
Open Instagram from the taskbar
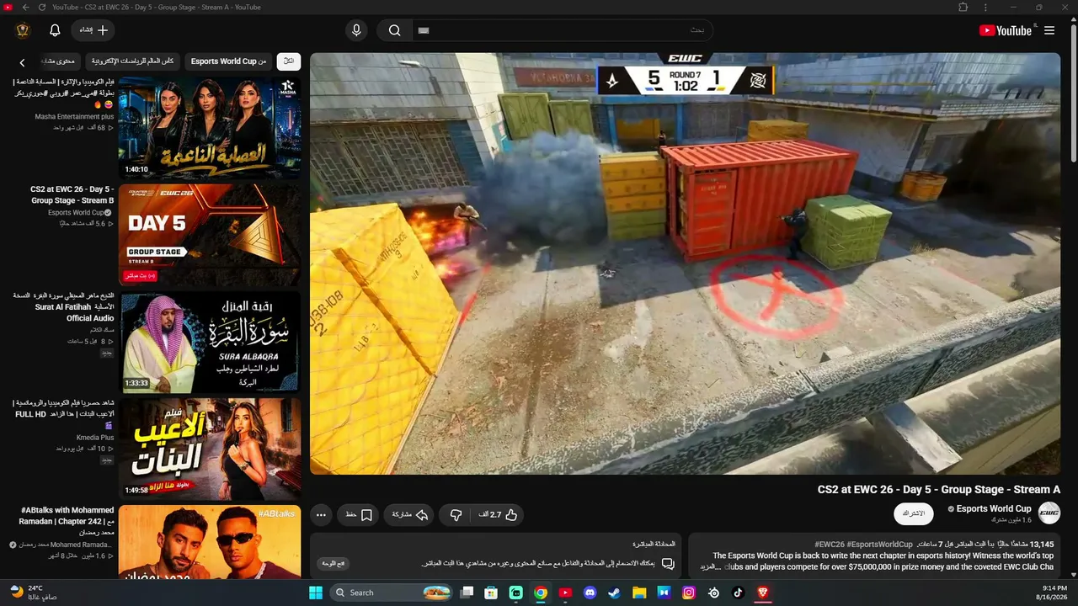(689, 593)
